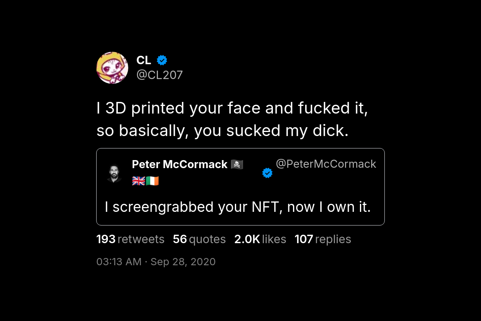Image resolution: width=481 pixels, height=321 pixels.
Task: Show the 2.0K likes
Action: pyautogui.click(x=260, y=239)
